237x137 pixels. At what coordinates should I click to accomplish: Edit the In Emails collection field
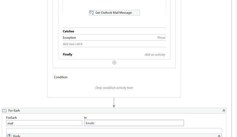coord(134,123)
